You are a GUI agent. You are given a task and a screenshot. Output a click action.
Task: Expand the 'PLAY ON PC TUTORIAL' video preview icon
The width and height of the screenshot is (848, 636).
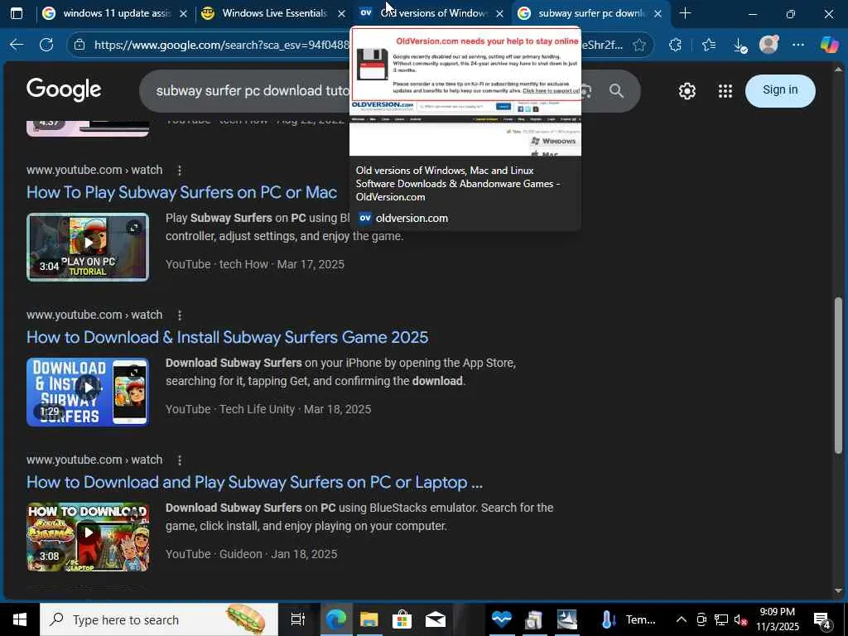(x=133, y=228)
